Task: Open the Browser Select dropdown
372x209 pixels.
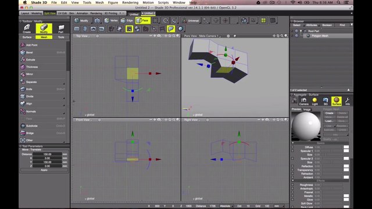Action: point(297,25)
